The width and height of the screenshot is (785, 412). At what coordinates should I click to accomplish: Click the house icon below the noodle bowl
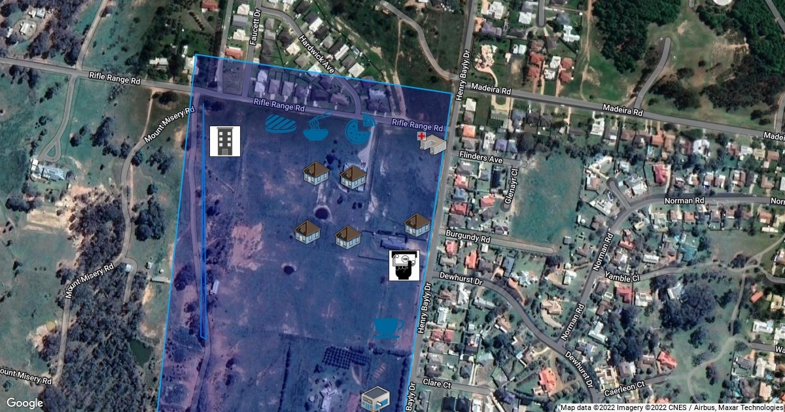pyautogui.click(x=316, y=173)
